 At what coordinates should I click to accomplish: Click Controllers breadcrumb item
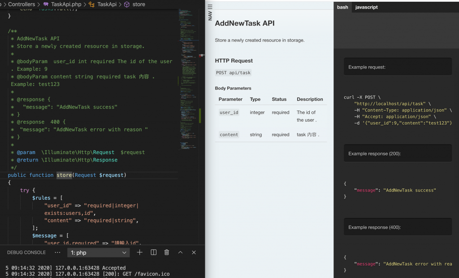(22, 4)
